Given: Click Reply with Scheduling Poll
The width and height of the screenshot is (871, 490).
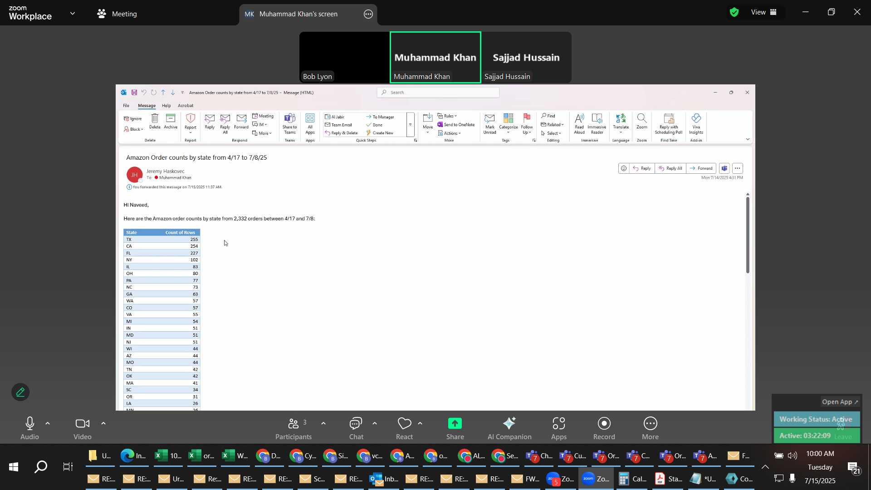Looking at the screenshot, I should [x=669, y=123].
